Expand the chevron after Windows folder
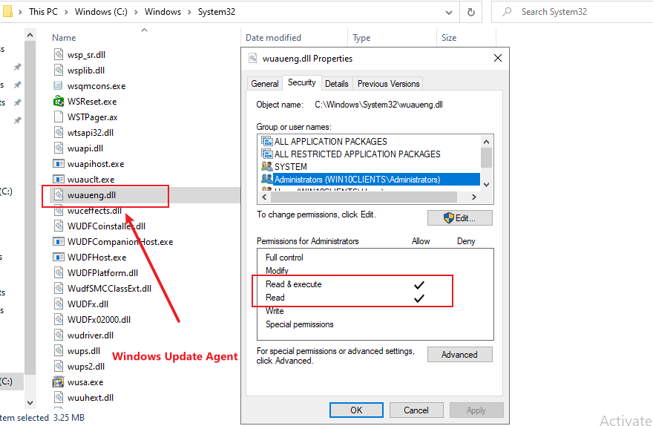The width and height of the screenshot is (653, 426). click(x=189, y=12)
